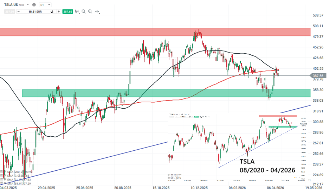Open the chart type candlestick menu

click(x=77, y=12)
